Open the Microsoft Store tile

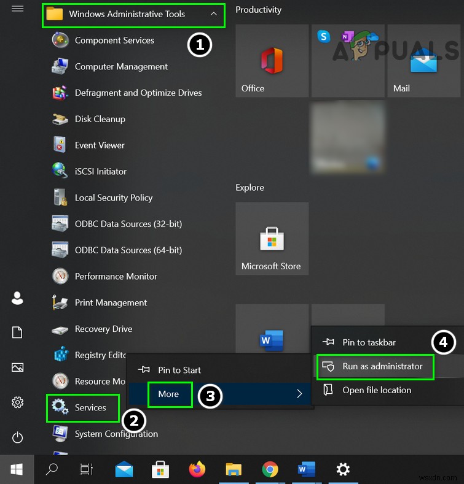point(272,239)
